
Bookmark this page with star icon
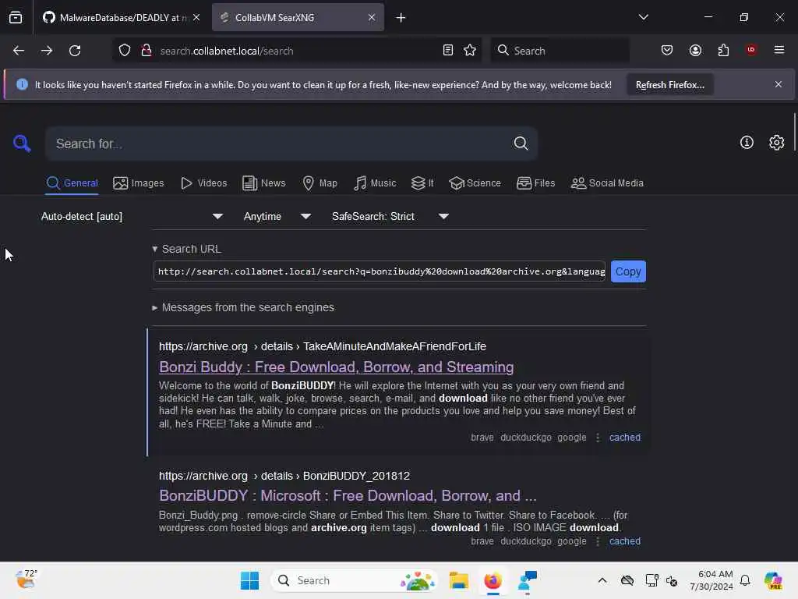470,50
